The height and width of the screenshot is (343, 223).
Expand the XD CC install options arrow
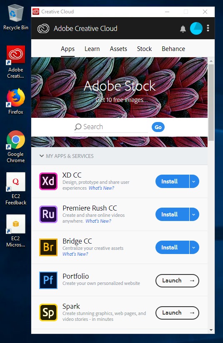pos(194,181)
